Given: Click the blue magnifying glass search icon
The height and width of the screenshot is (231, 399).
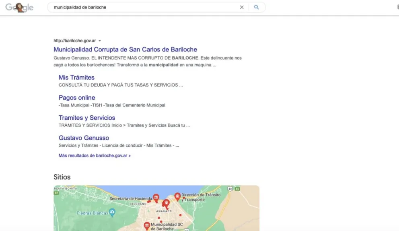Looking at the screenshot, I should 257,7.
